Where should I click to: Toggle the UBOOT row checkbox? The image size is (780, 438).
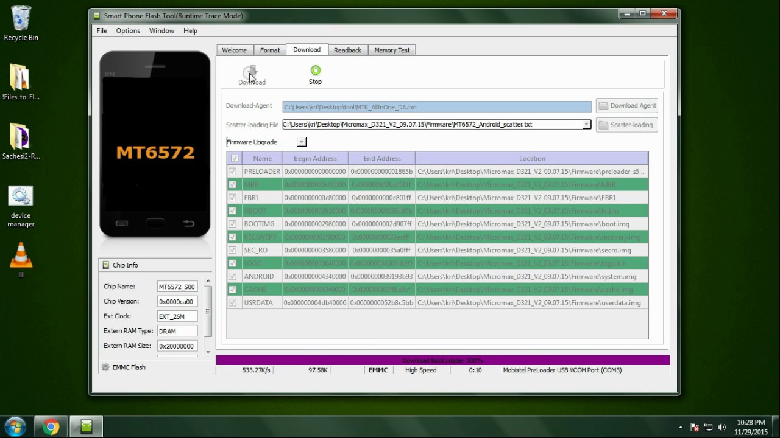232,211
